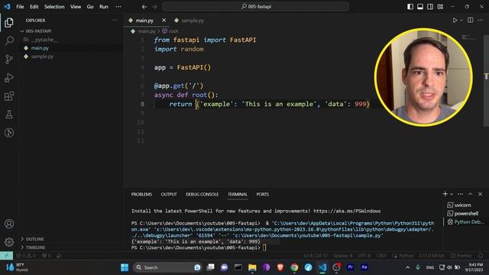The width and height of the screenshot is (489, 275).
Task: Open sample.py in the Explorer tree
Action: [42, 57]
